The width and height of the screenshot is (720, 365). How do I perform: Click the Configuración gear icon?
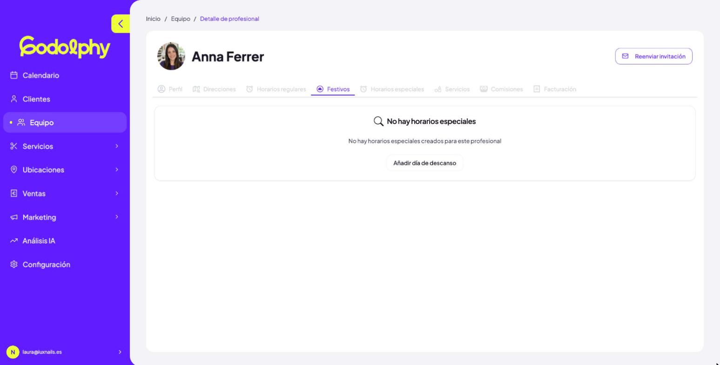14,264
